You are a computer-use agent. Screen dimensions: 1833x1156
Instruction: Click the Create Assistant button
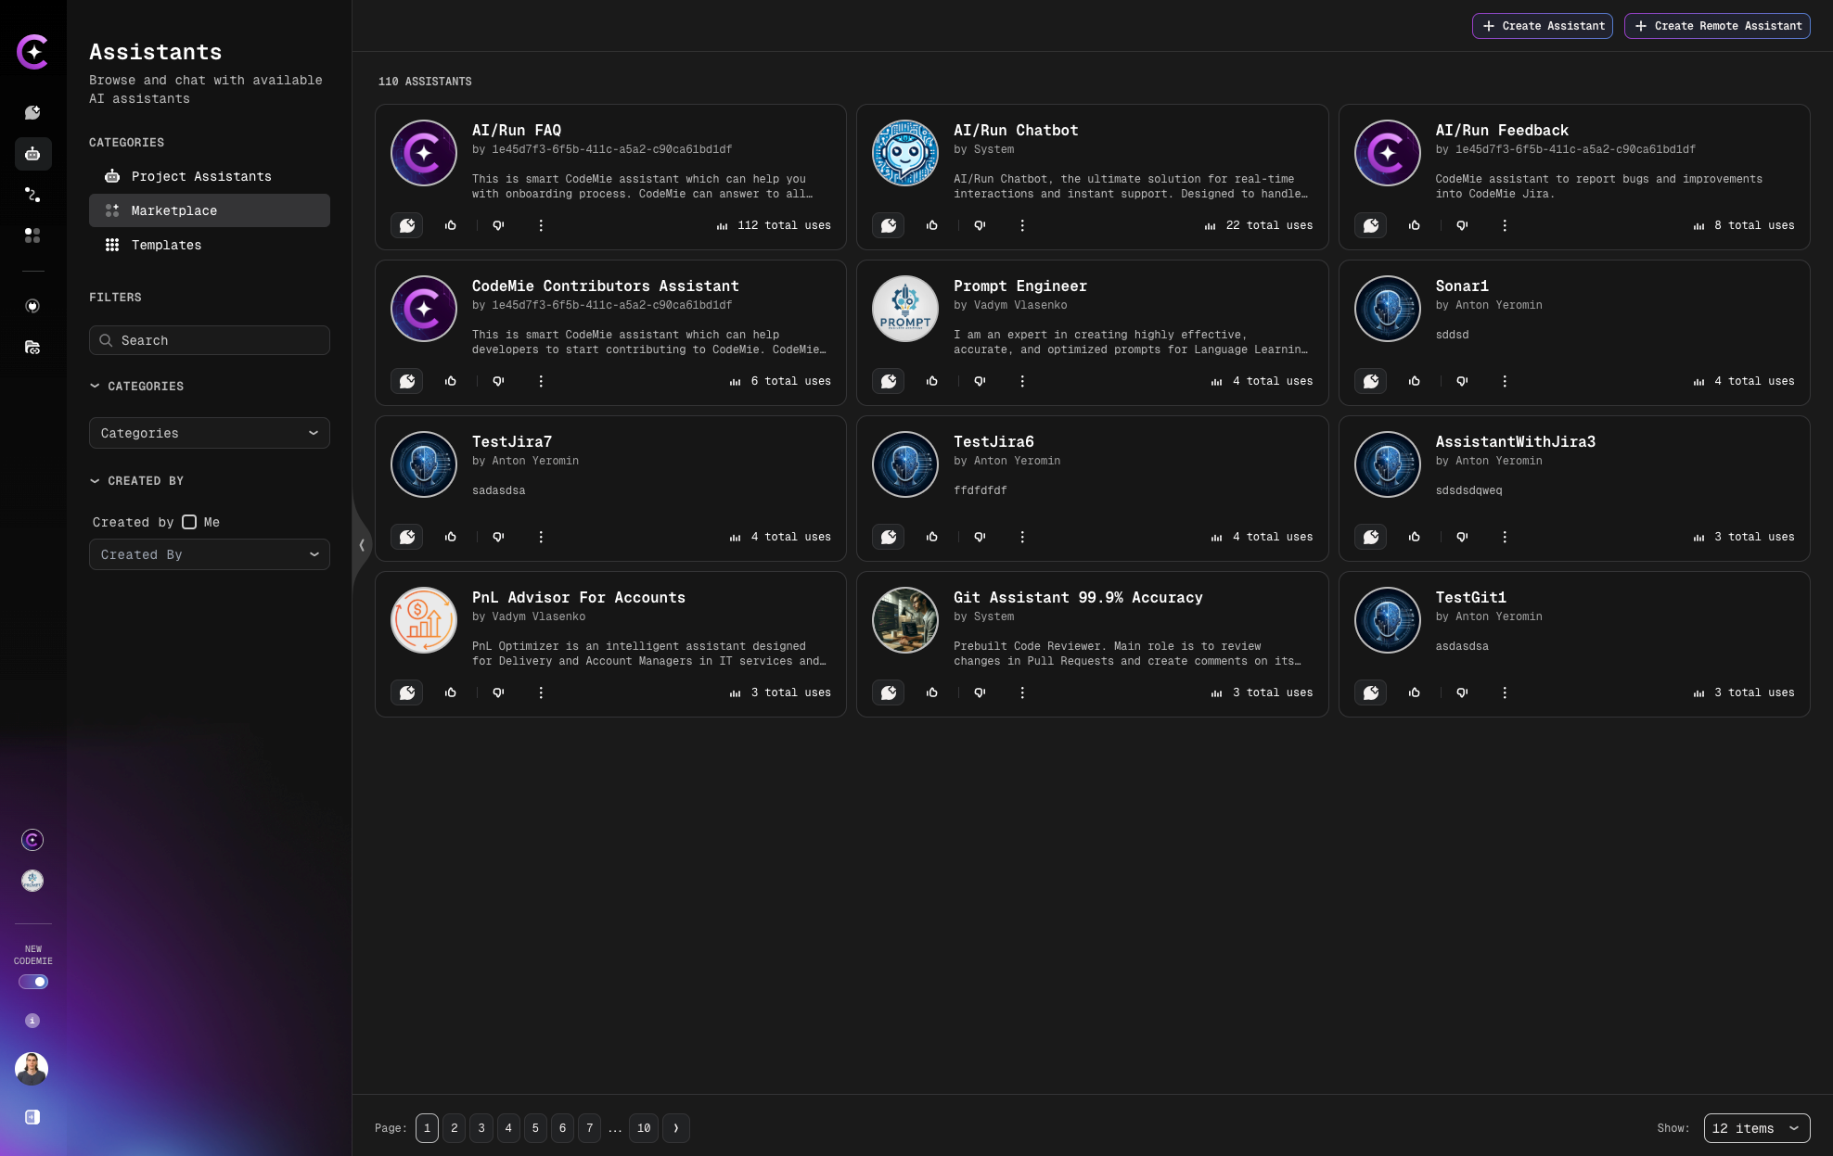tap(1542, 26)
